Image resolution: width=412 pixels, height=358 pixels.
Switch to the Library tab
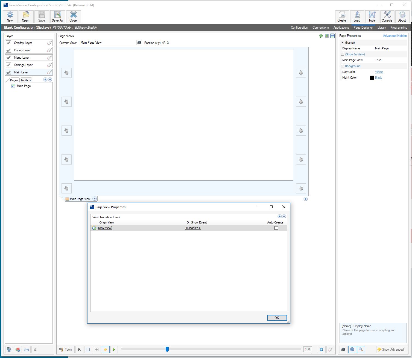tap(382, 28)
